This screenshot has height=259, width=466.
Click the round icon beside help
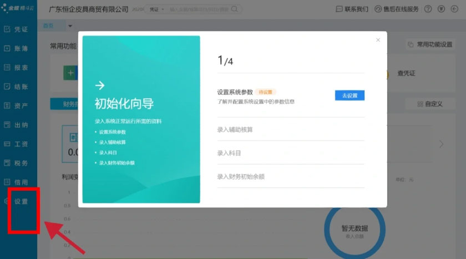(441, 9)
